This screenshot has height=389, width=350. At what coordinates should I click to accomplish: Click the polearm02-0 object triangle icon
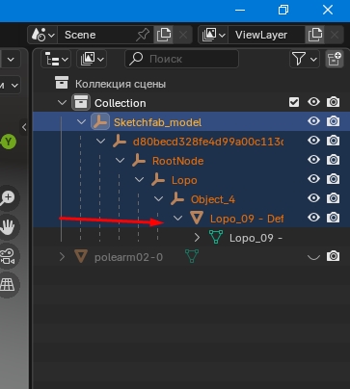[81, 256]
